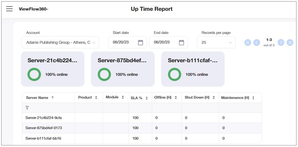Click the Server-875bd4ef green uptime ring
The image size is (298, 147).
pos(104,75)
